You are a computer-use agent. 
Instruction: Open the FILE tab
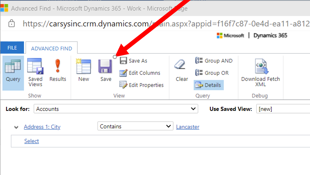(x=12, y=48)
